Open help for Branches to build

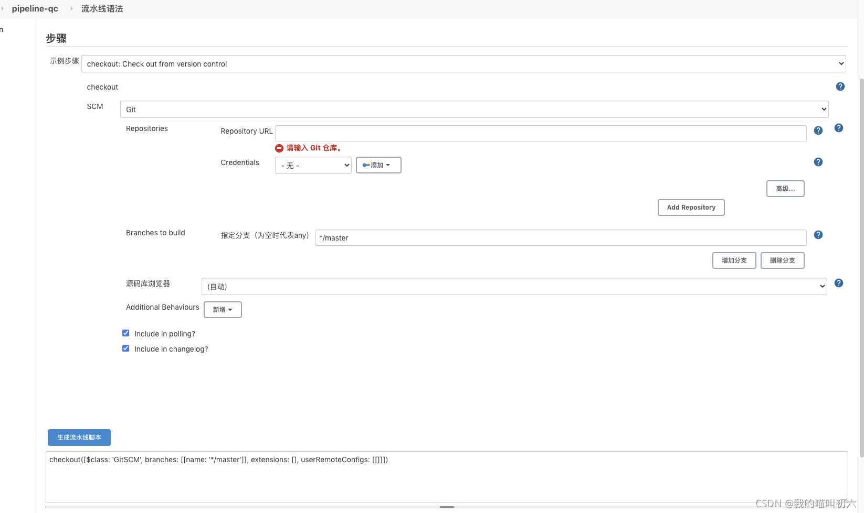[x=818, y=234]
